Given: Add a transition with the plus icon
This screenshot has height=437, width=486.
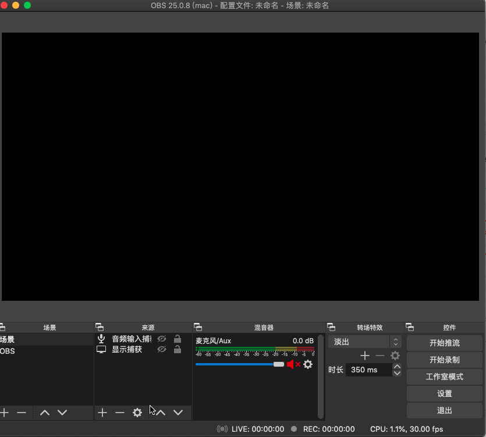Looking at the screenshot, I should pyautogui.click(x=365, y=356).
